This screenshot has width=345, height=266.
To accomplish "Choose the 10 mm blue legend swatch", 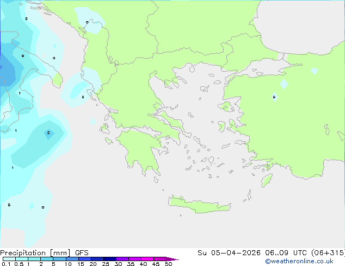I will tap(72, 259).
